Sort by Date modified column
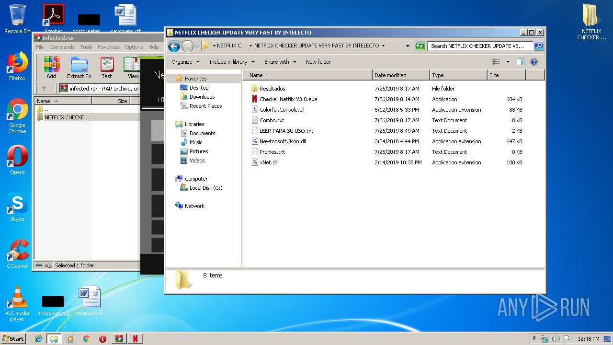The image size is (613, 345). pos(401,75)
